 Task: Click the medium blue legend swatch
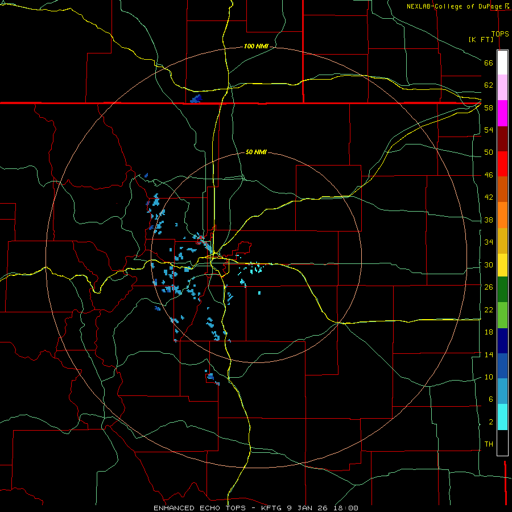(x=502, y=366)
